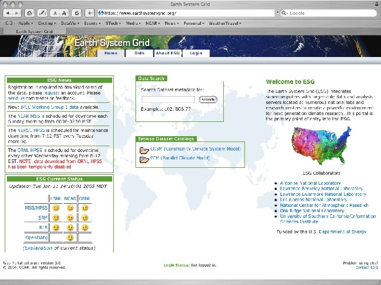Click the Google search magnifier icon
Viewport: 381px width, 285px height.
coord(284,13)
